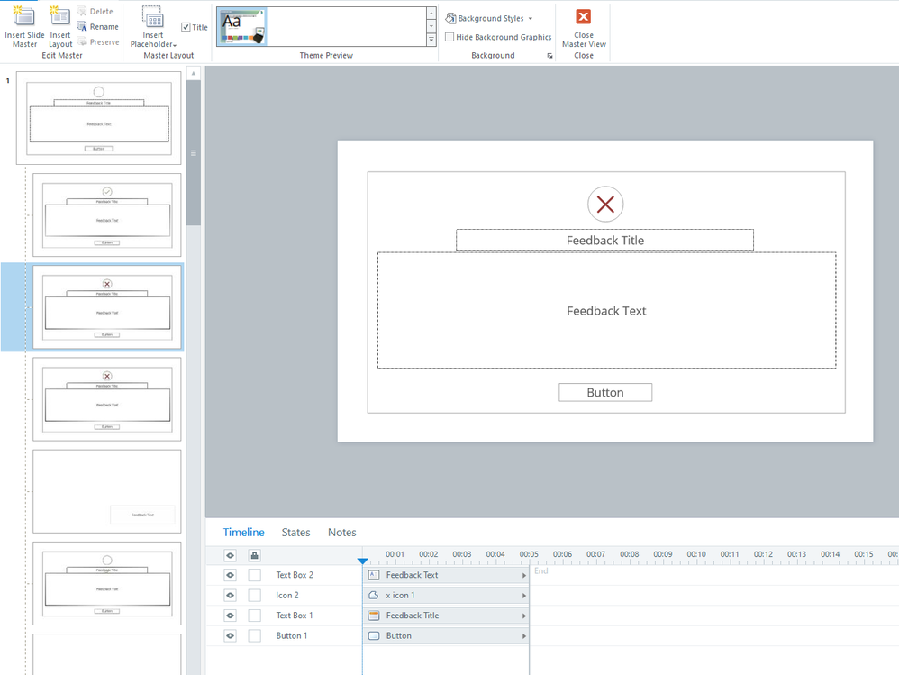Expand the Background group dialog launcher
Viewport: 899px width, 675px height.
[549, 56]
